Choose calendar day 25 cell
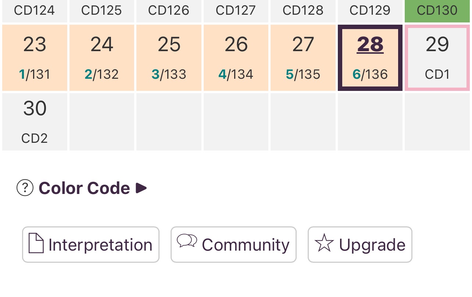This screenshot has width=472, height=297. click(x=169, y=57)
